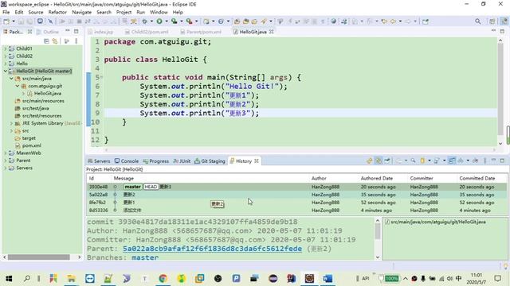Screen dimensions: 510x286
Task: Switch to the Console tab
Action: point(127,160)
